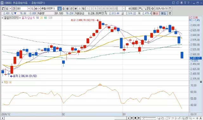Select the tick (틱) chart period
Viewport: 203px width, 120px height.
(x=83, y=9)
